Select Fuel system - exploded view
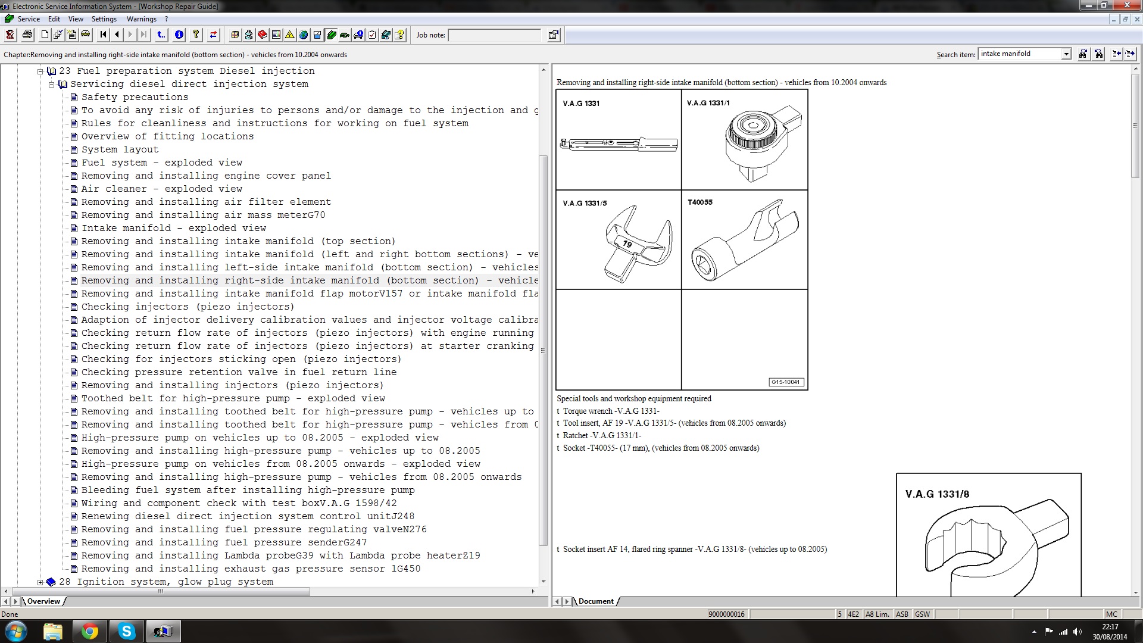The image size is (1143, 643). coord(162,163)
